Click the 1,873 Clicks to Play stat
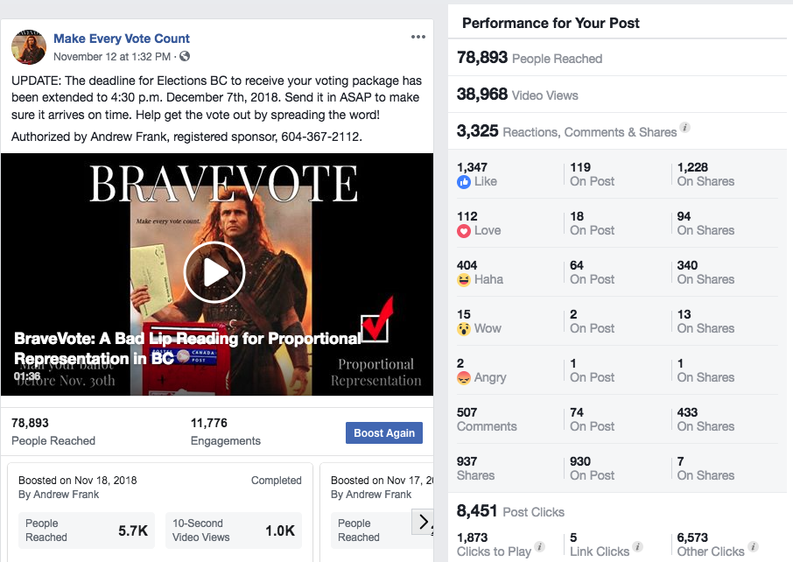Screen dimensions: 793x562 click(494, 544)
